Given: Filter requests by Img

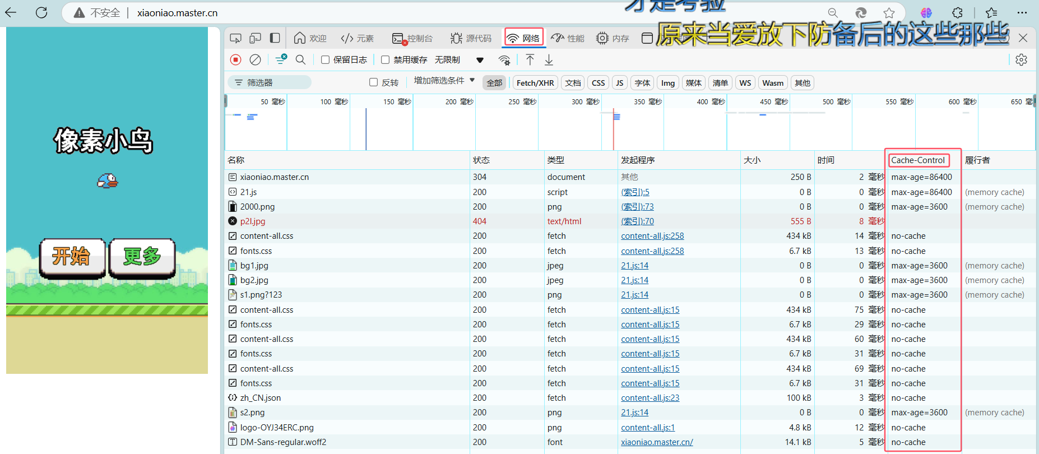Looking at the screenshot, I should point(668,83).
